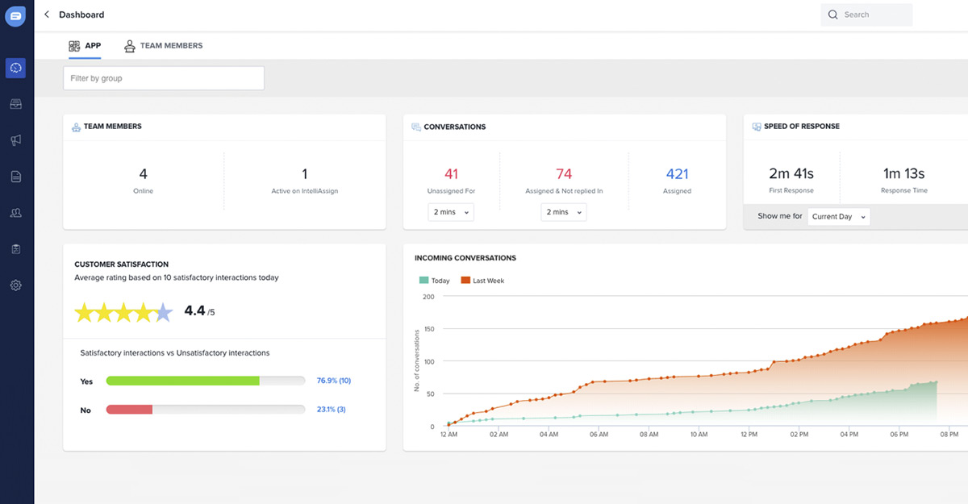
Task: Click the Show me for label
Action: coord(780,216)
